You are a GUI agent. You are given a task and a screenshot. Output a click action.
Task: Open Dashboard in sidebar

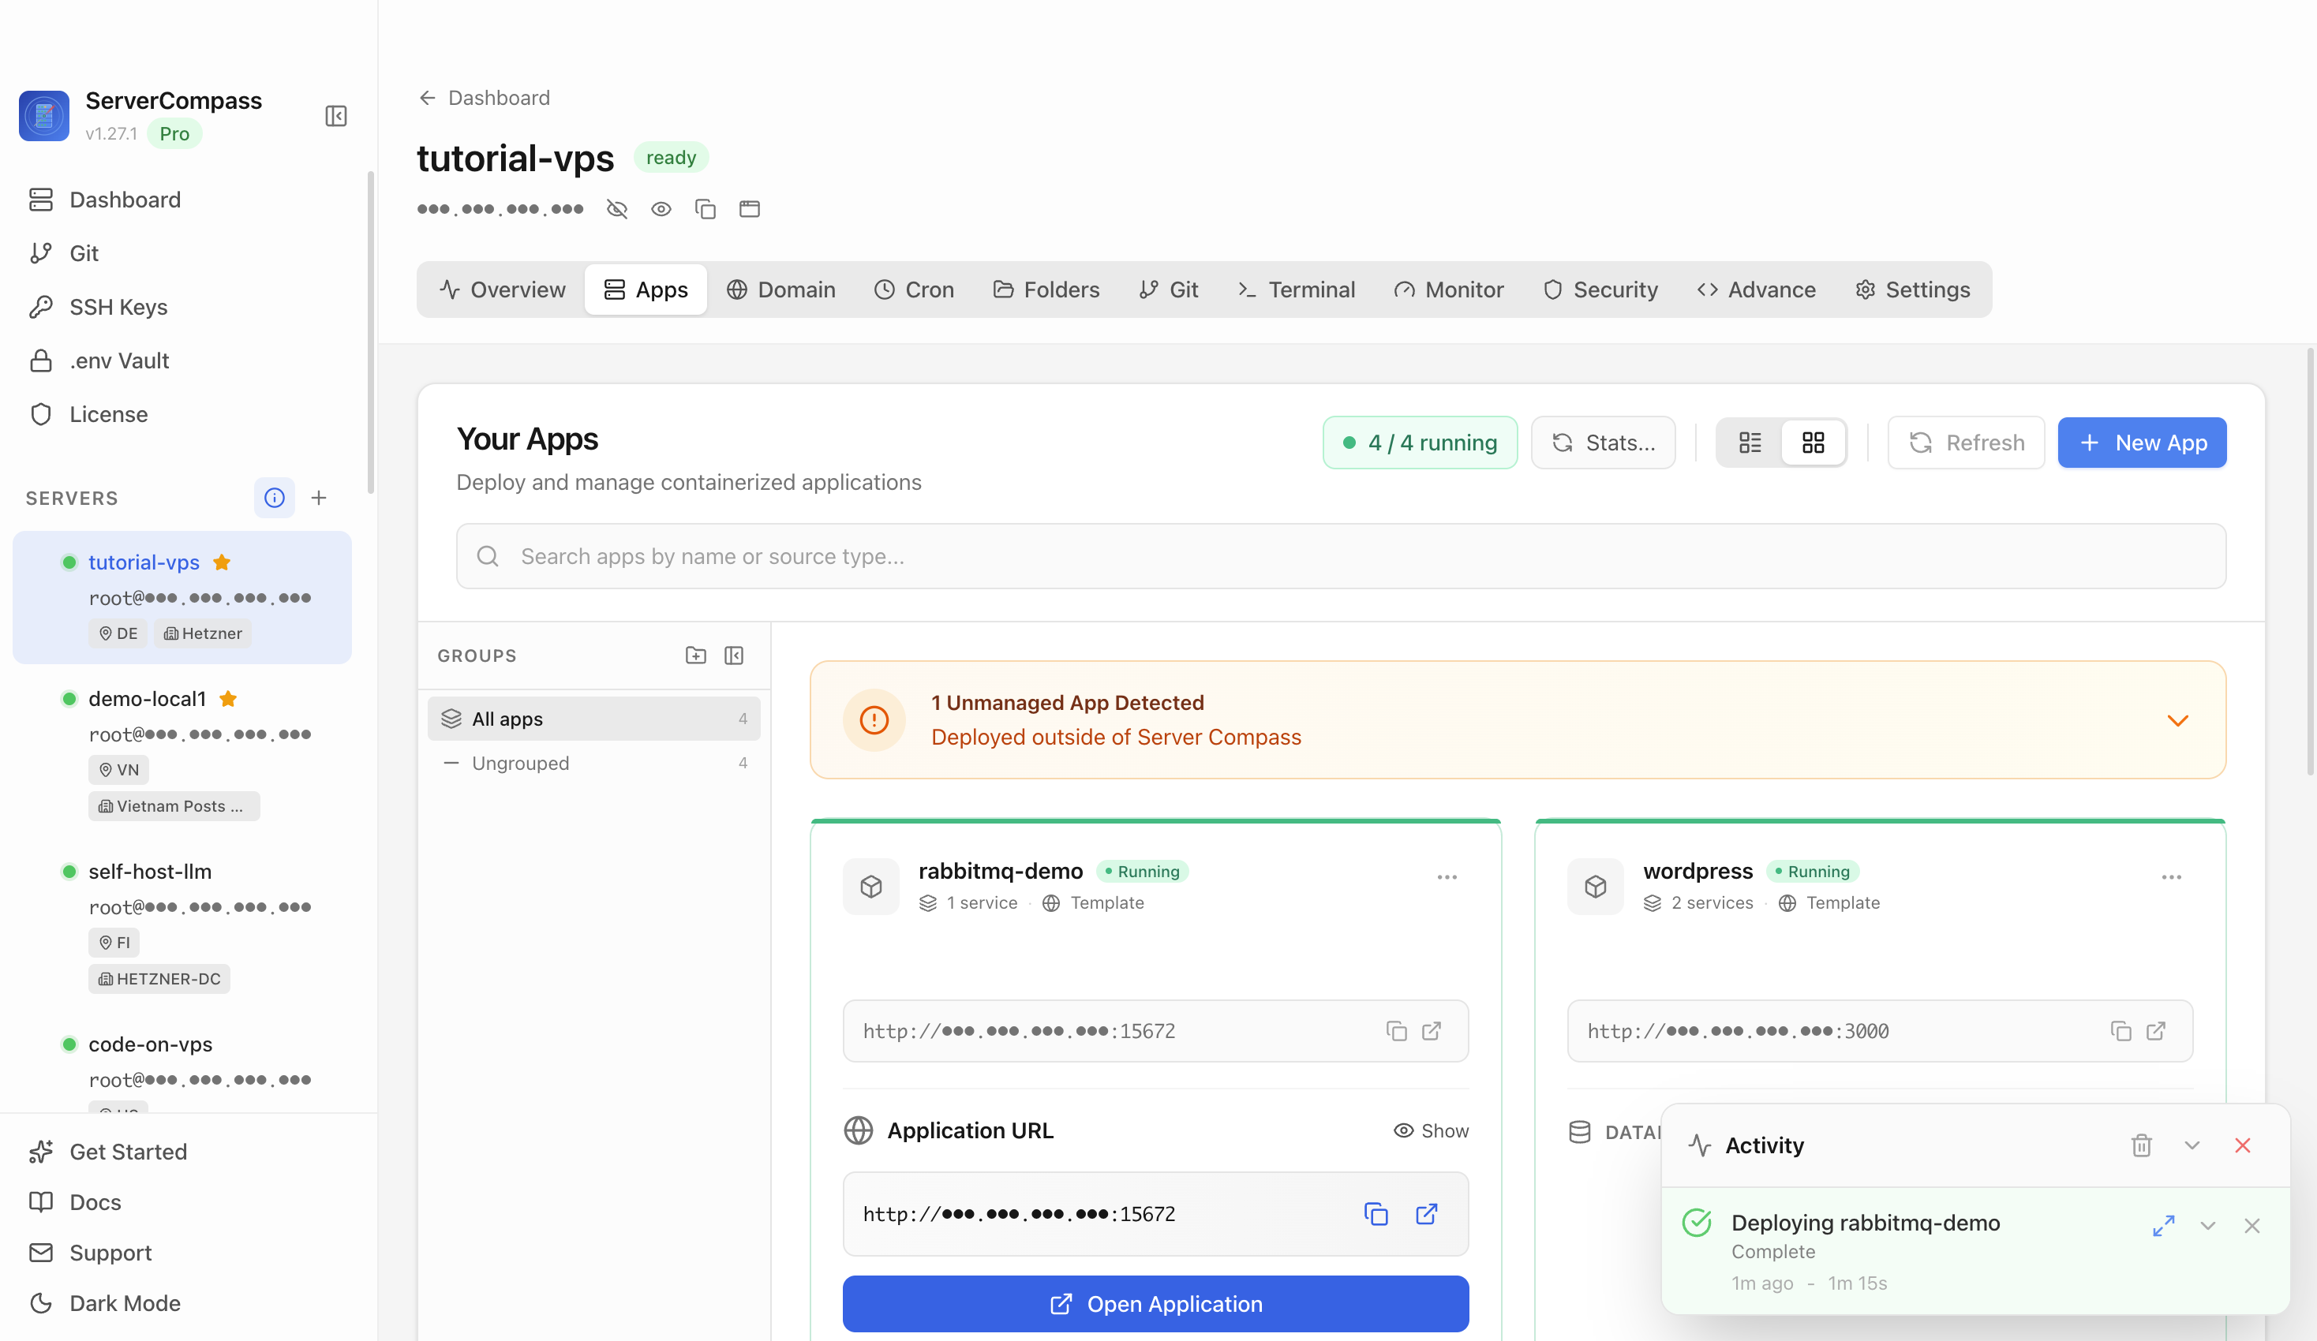pos(125,200)
